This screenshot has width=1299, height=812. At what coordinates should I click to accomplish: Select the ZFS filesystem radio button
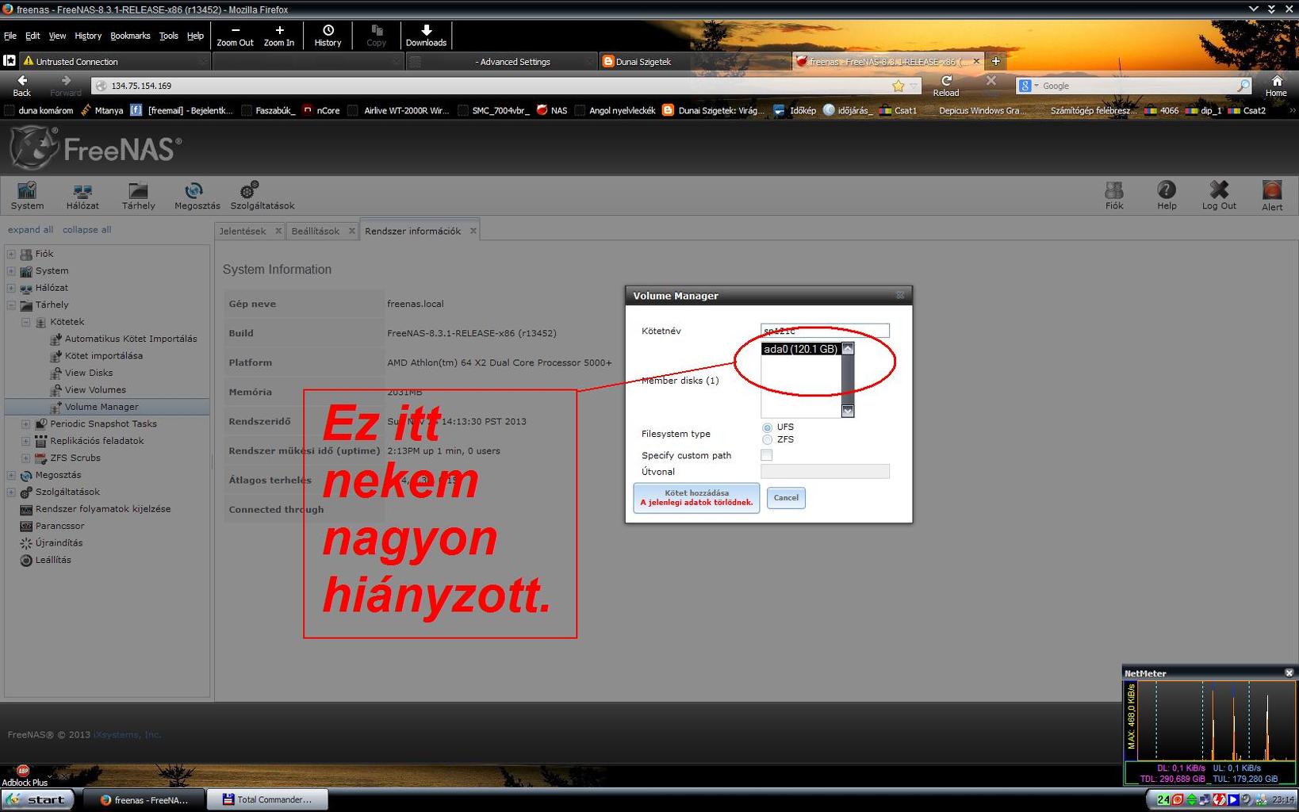[767, 439]
